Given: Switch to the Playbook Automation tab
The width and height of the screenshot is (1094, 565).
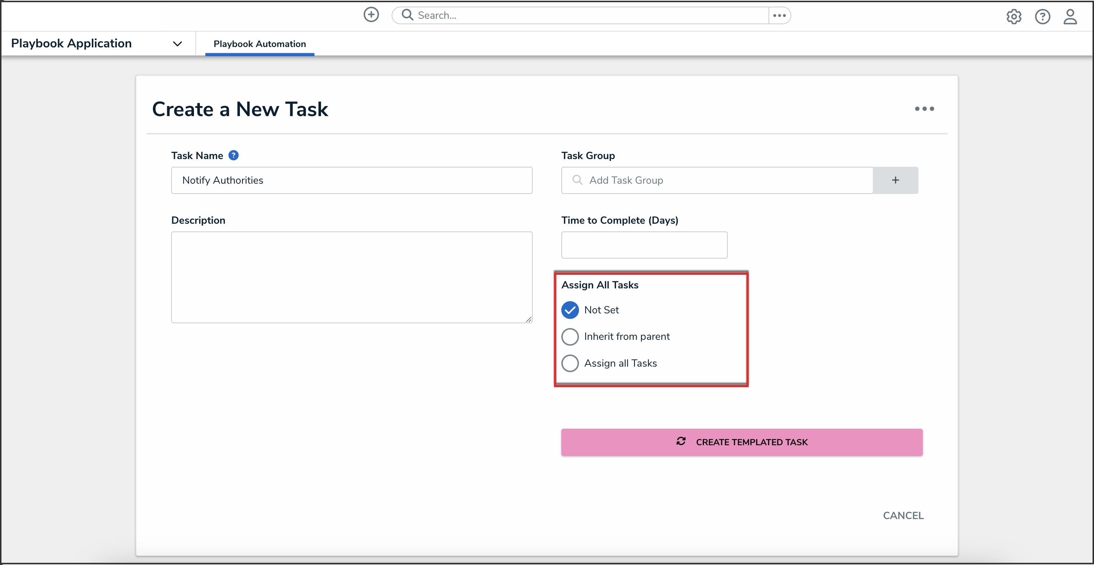Looking at the screenshot, I should coord(259,44).
